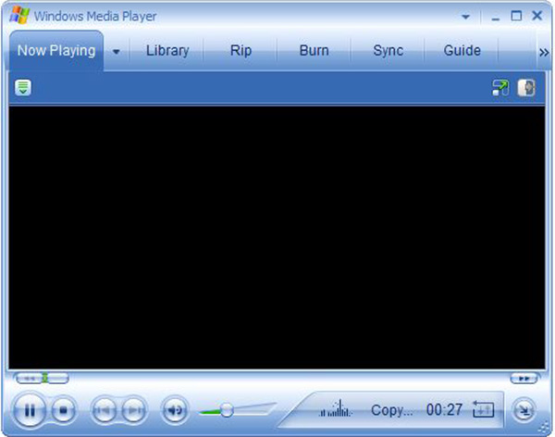Click the fast forward button on seek bar
Image resolution: width=555 pixels, height=437 pixels.
[x=524, y=379]
